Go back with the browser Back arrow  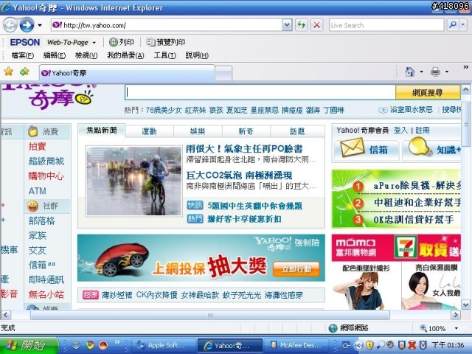10,25
